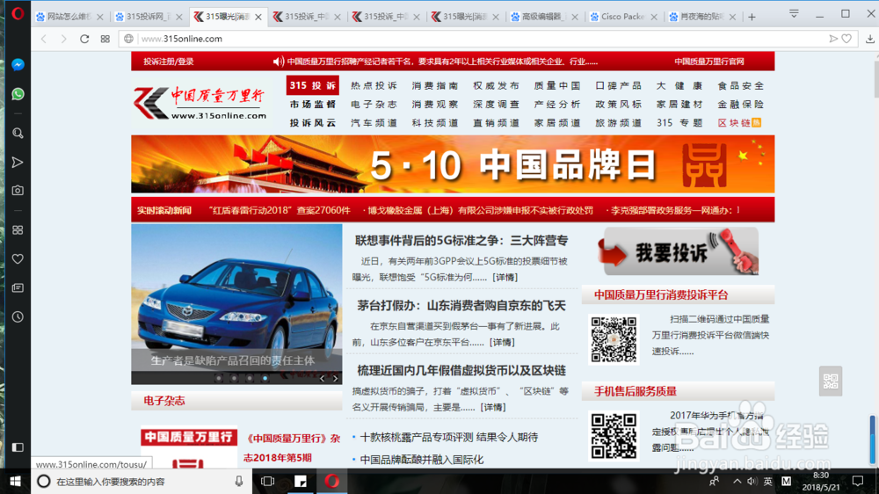
Task: Go forward to next page
Action: click(63, 39)
